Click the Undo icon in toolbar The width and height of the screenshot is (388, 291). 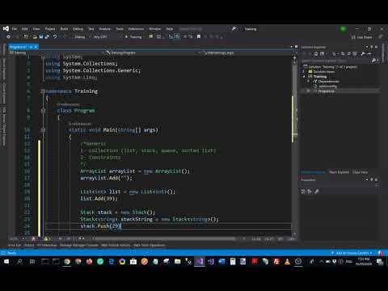[55, 36]
